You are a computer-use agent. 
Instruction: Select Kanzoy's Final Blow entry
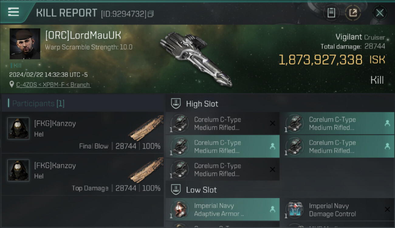83,132
